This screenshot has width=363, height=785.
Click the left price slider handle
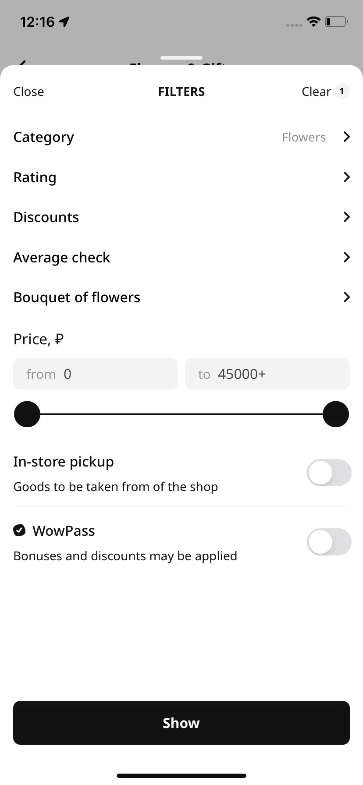point(27,414)
